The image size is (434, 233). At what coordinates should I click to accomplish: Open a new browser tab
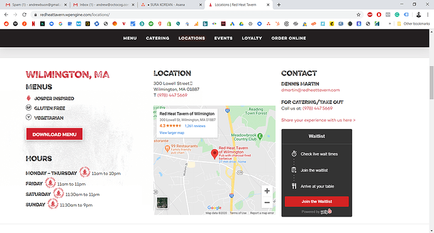279,4
